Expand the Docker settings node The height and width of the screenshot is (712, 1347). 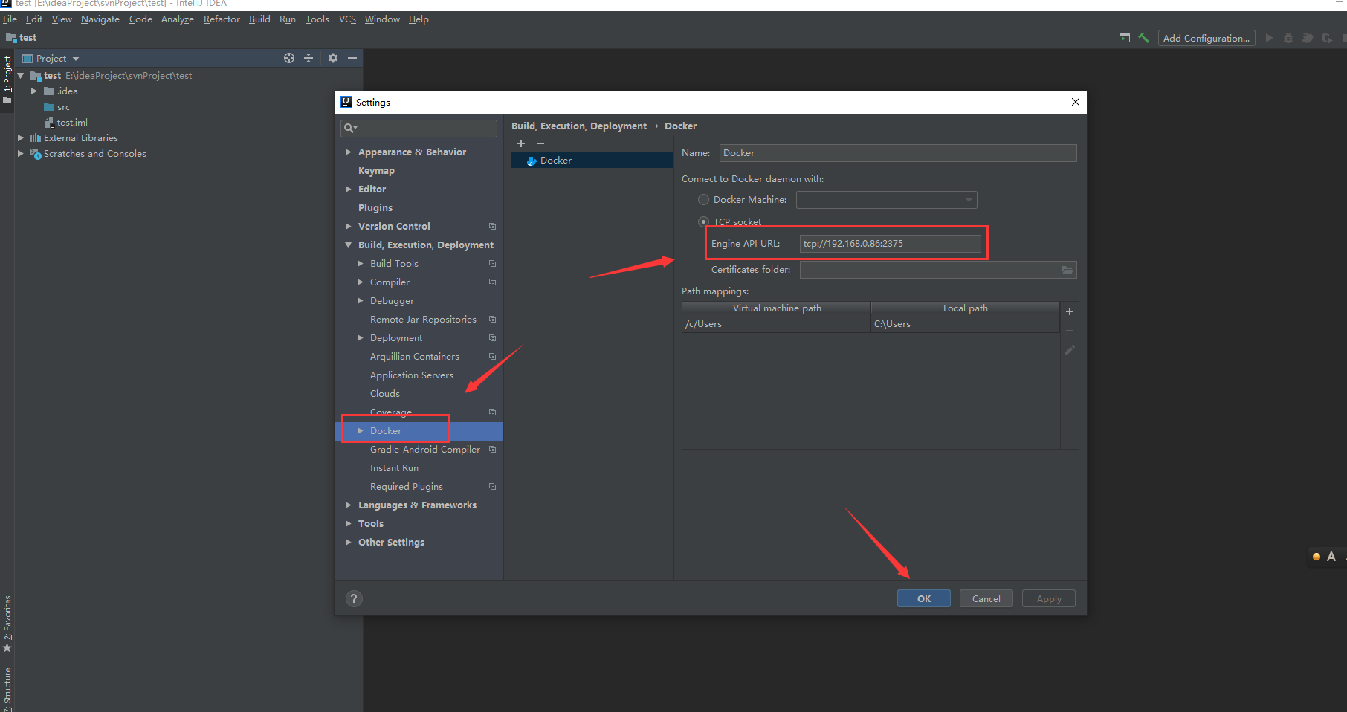[x=361, y=431]
